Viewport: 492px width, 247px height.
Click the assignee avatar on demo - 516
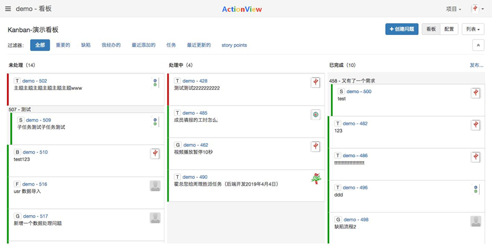click(155, 186)
